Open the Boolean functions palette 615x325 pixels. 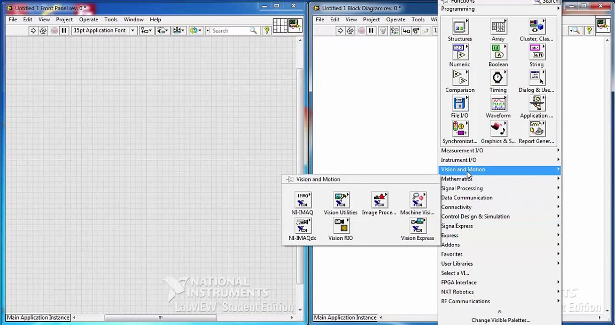coord(498,52)
